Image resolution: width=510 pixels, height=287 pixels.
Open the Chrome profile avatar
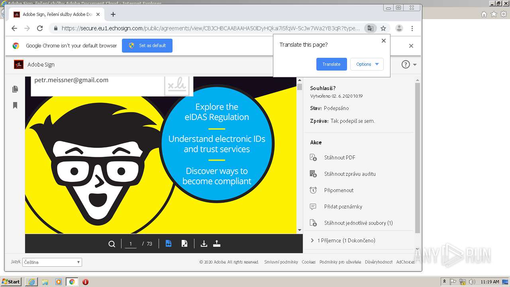[399, 28]
